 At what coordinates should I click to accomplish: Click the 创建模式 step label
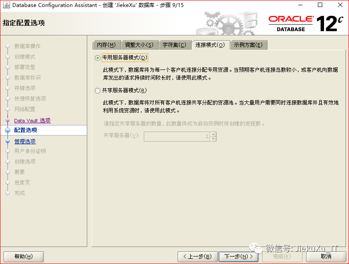25,57
